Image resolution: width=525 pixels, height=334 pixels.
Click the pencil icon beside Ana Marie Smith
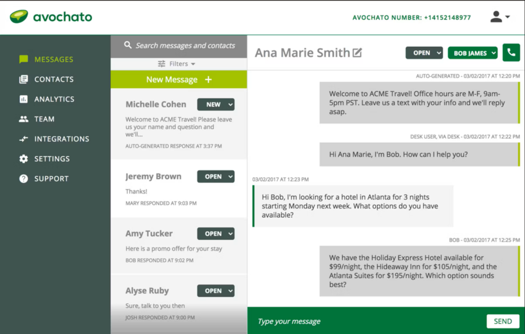358,51
